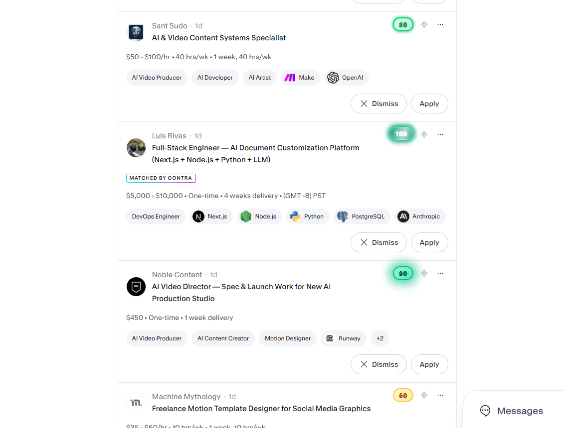Viewport: 564px width, 428px height.
Task: Open Messages chat panel
Action: (x=512, y=411)
